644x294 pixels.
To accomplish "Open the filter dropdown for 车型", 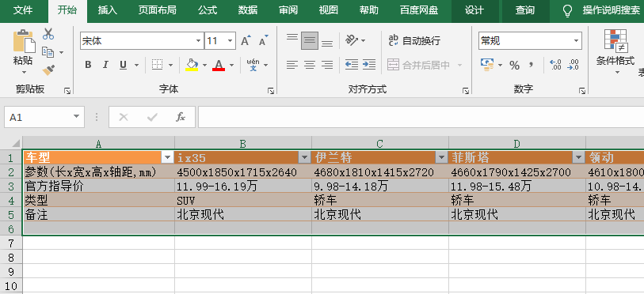I will click(168, 157).
